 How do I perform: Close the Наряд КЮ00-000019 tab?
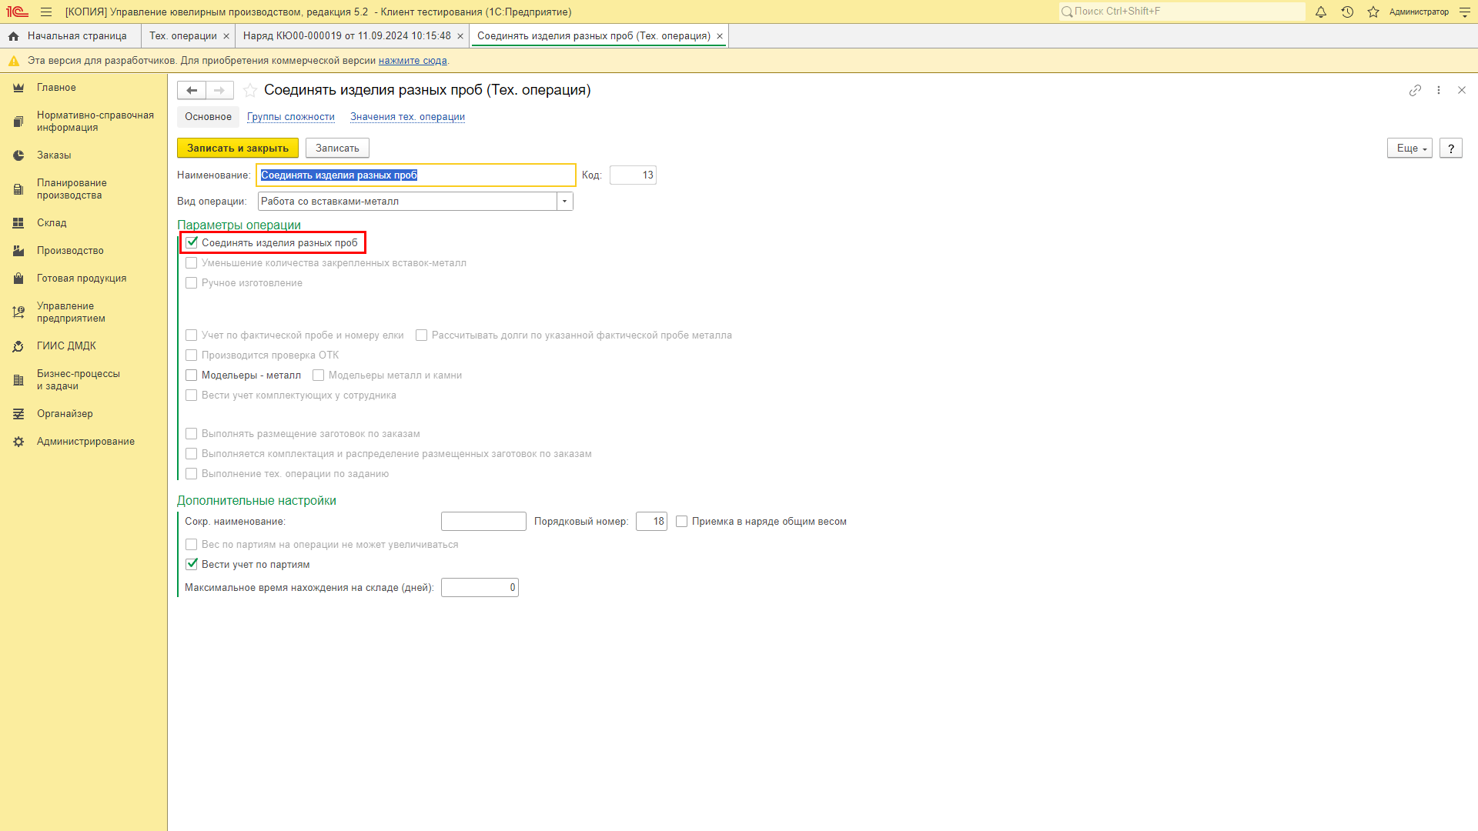(460, 36)
